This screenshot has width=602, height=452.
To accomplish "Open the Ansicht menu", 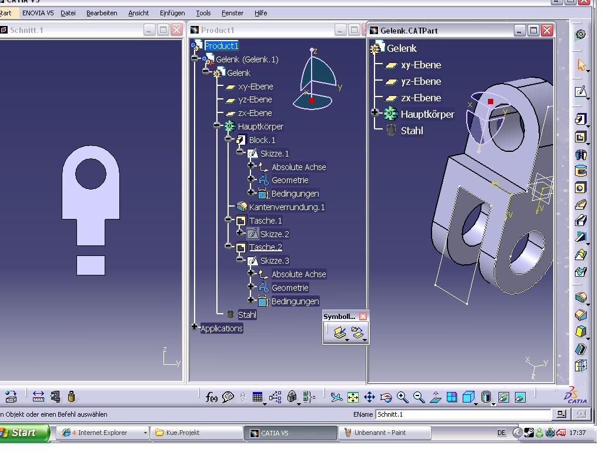I will [139, 13].
